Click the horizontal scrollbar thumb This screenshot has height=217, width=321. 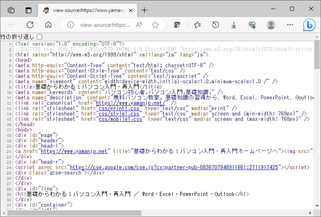[x=74, y=213]
